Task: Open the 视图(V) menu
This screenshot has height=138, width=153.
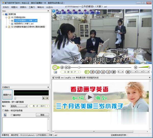Action: (14, 7)
